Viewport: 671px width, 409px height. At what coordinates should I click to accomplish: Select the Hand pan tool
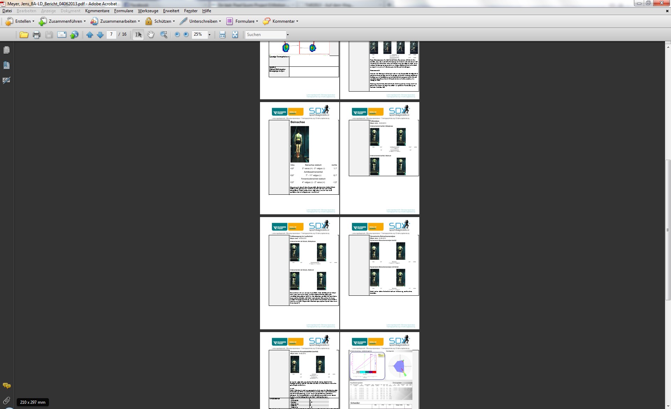click(x=151, y=35)
